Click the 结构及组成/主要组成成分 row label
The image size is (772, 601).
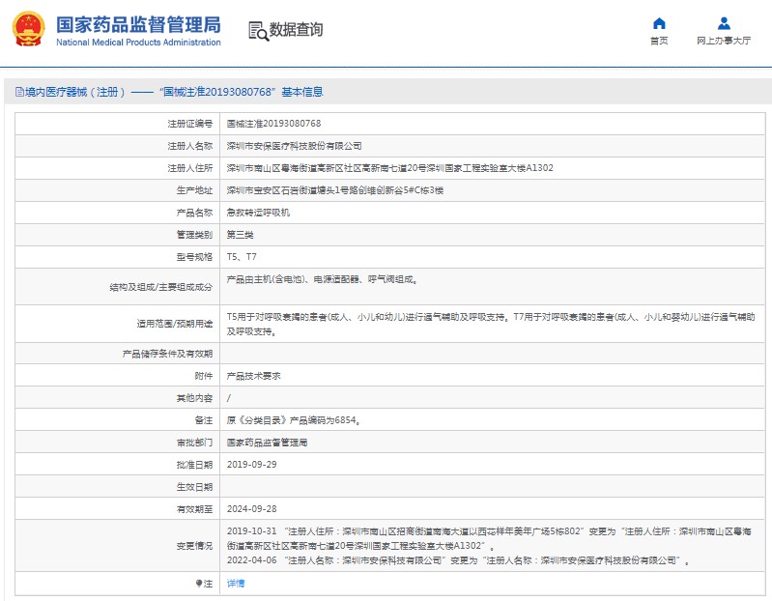[161, 287]
